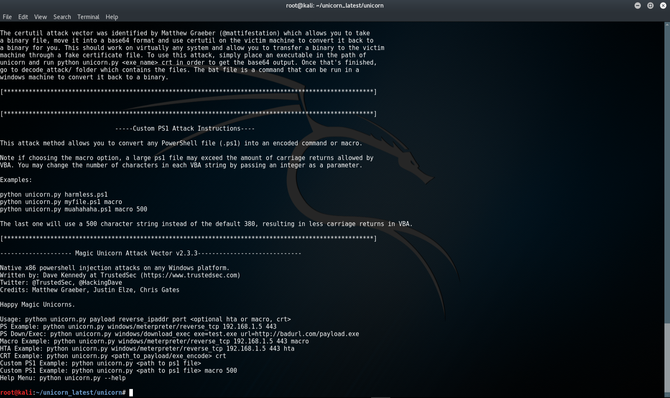
Task: Click the 'CRT Example:' line
Action: (113, 356)
